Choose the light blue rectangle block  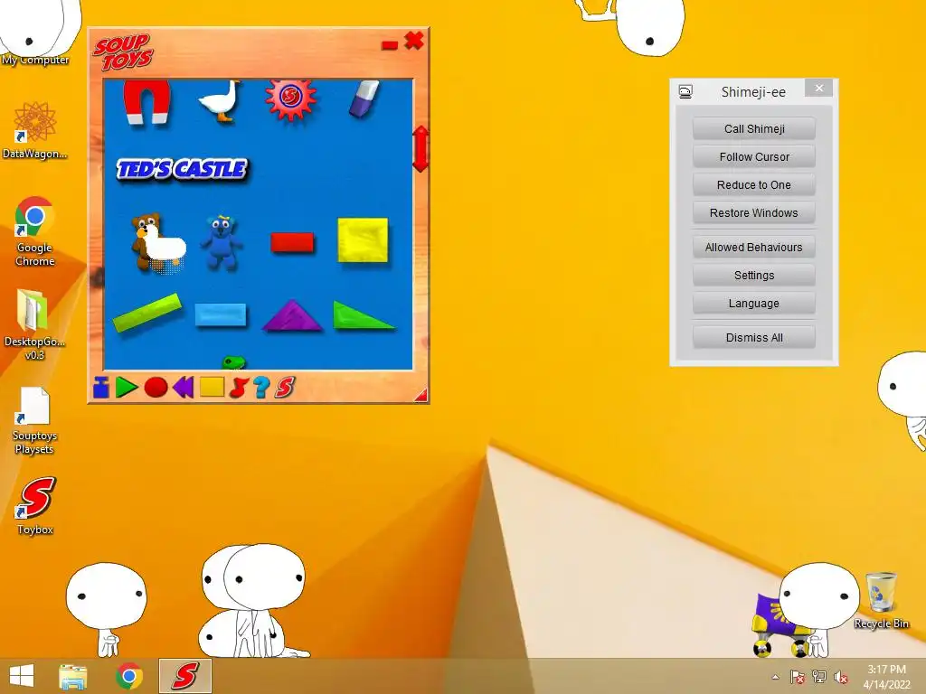221,314
